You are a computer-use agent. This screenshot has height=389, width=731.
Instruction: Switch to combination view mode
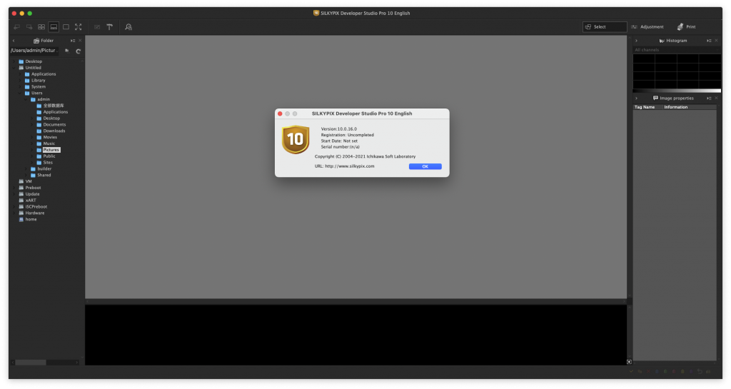tap(54, 27)
